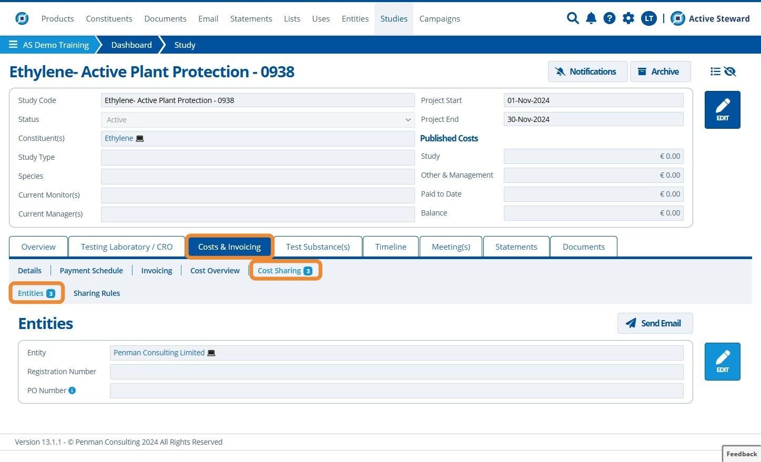This screenshot has height=462, width=761.
Task: Click the Edit pencil button for Entities
Action: 723,362
